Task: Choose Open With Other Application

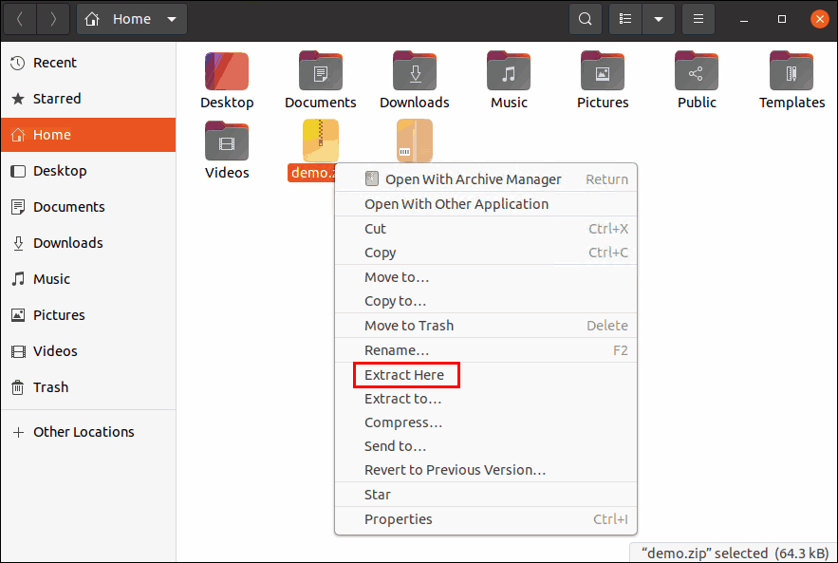Action: click(486, 204)
